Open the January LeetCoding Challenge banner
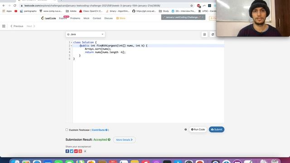 [x=183, y=17]
